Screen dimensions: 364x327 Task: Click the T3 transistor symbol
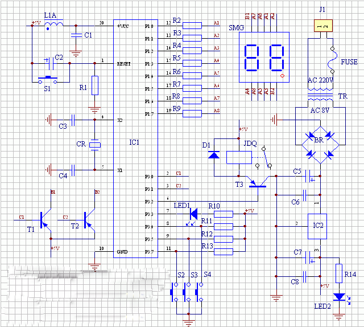click(258, 182)
